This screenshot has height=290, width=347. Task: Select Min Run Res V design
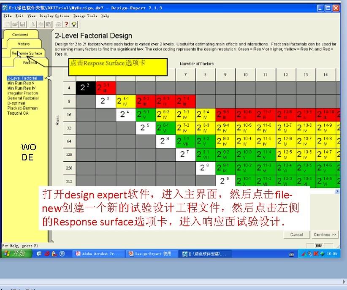(21, 83)
